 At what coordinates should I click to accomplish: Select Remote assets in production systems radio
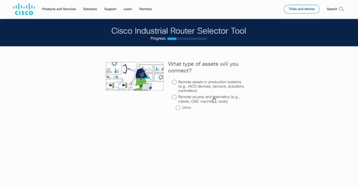pyautogui.click(x=174, y=82)
